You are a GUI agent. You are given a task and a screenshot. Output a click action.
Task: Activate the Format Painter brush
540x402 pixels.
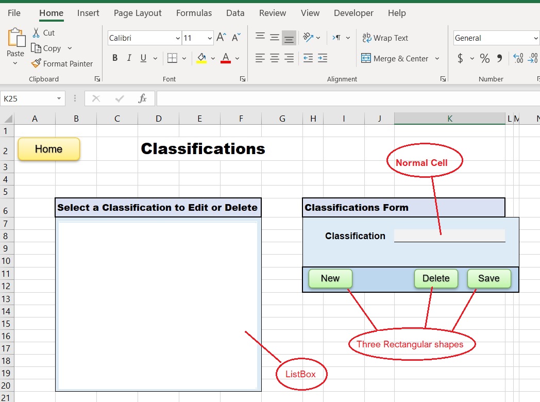point(36,63)
